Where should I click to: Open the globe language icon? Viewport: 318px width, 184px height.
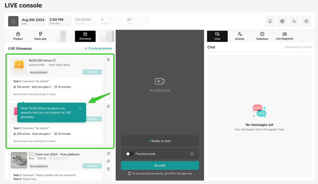282,21
